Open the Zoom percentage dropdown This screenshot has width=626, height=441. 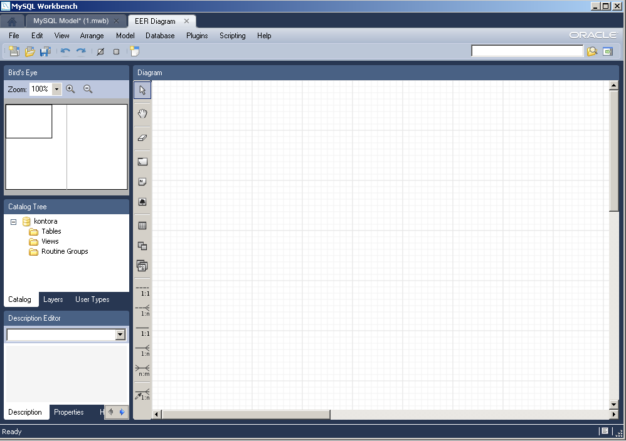tap(57, 90)
